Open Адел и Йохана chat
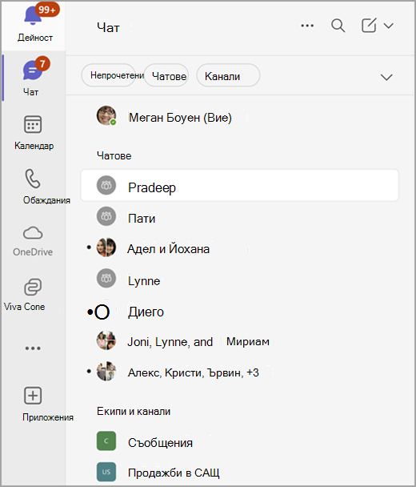The height and width of the screenshot is (487, 416). (239, 248)
